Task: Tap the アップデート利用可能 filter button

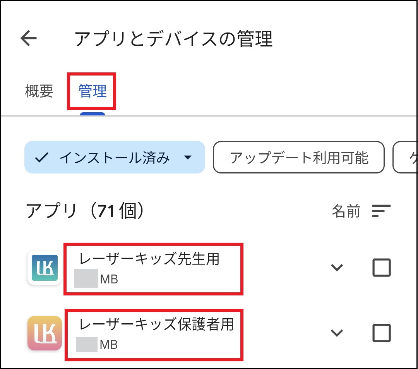Action: 298,157
